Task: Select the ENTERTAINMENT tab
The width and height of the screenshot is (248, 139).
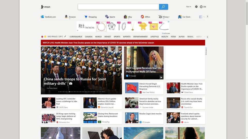Action: coord(140,37)
